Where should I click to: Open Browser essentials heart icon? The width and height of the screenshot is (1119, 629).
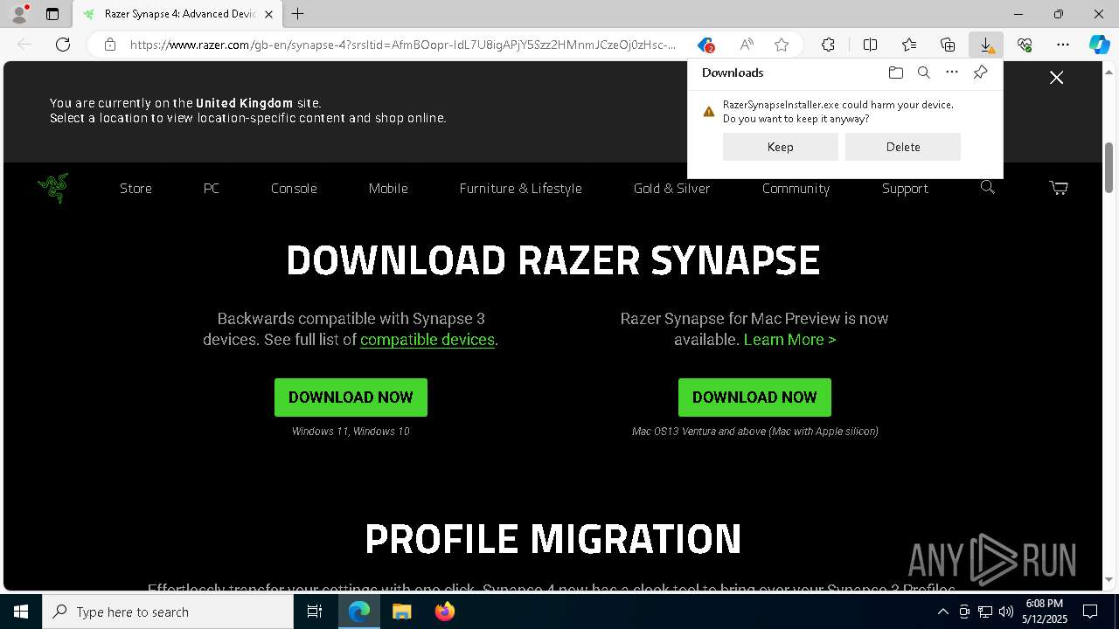[1025, 45]
